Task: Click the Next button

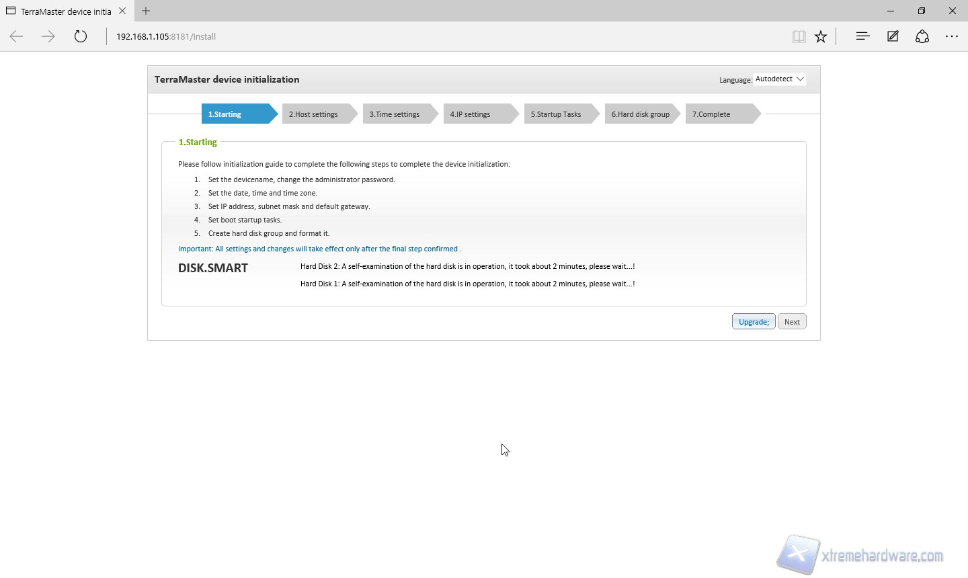Action: point(792,322)
